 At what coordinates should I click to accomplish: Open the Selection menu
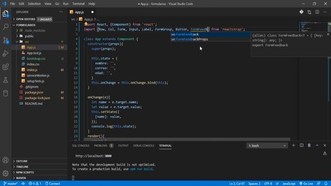[x=34, y=4]
